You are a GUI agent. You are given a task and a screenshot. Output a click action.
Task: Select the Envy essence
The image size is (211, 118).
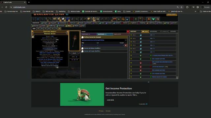point(95,23)
